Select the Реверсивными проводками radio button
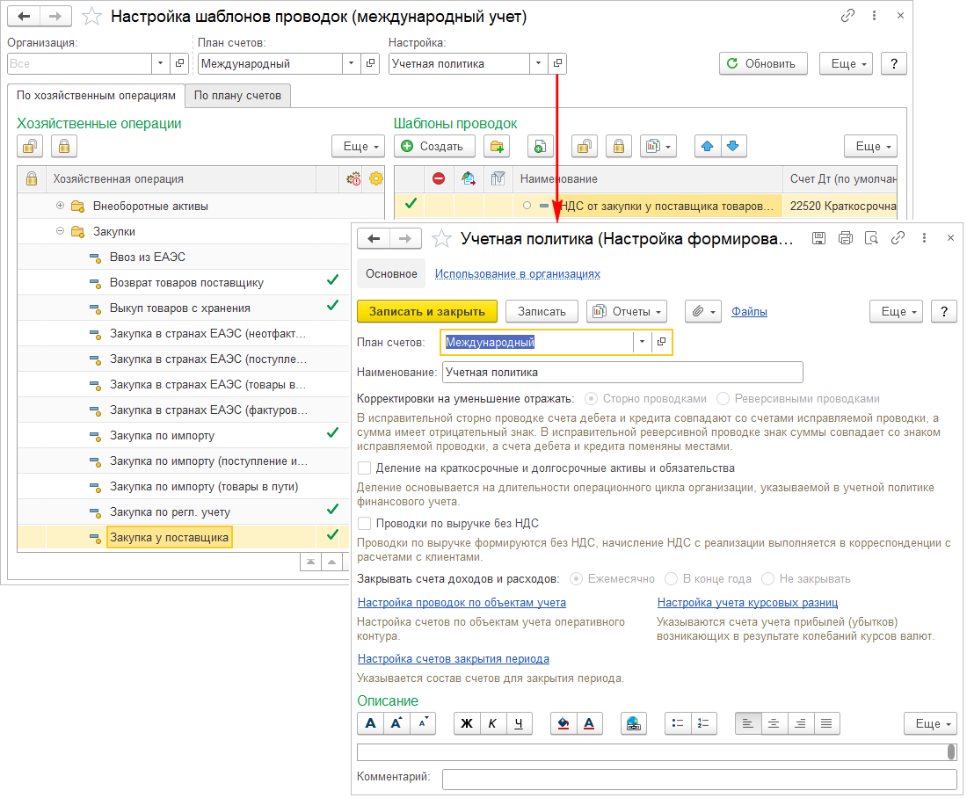 pos(723,398)
